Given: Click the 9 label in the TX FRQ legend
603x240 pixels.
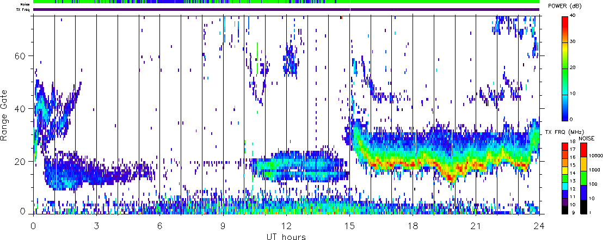Looking at the screenshot, I should point(574,212).
